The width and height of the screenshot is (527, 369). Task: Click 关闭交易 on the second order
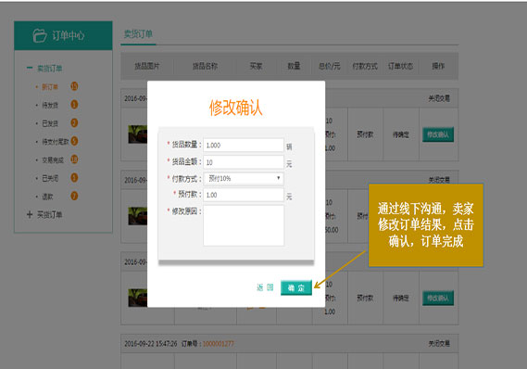pyautogui.click(x=439, y=180)
